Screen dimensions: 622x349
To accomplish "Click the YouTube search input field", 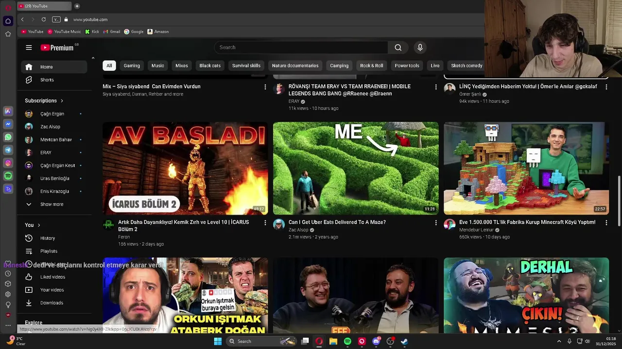I will tap(301, 48).
